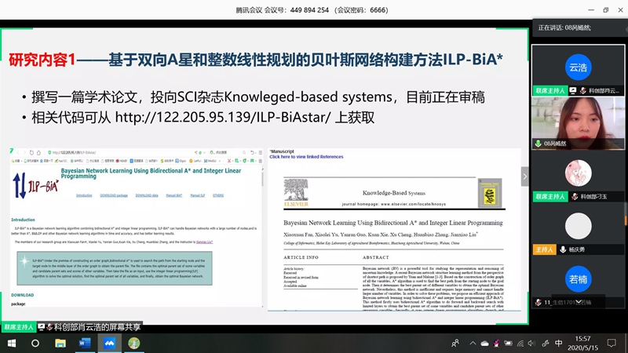Click the screen-share icon in the 云浩 tile
The width and height of the screenshot is (628, 353).
pyautogui.click(x=573, y=91)
